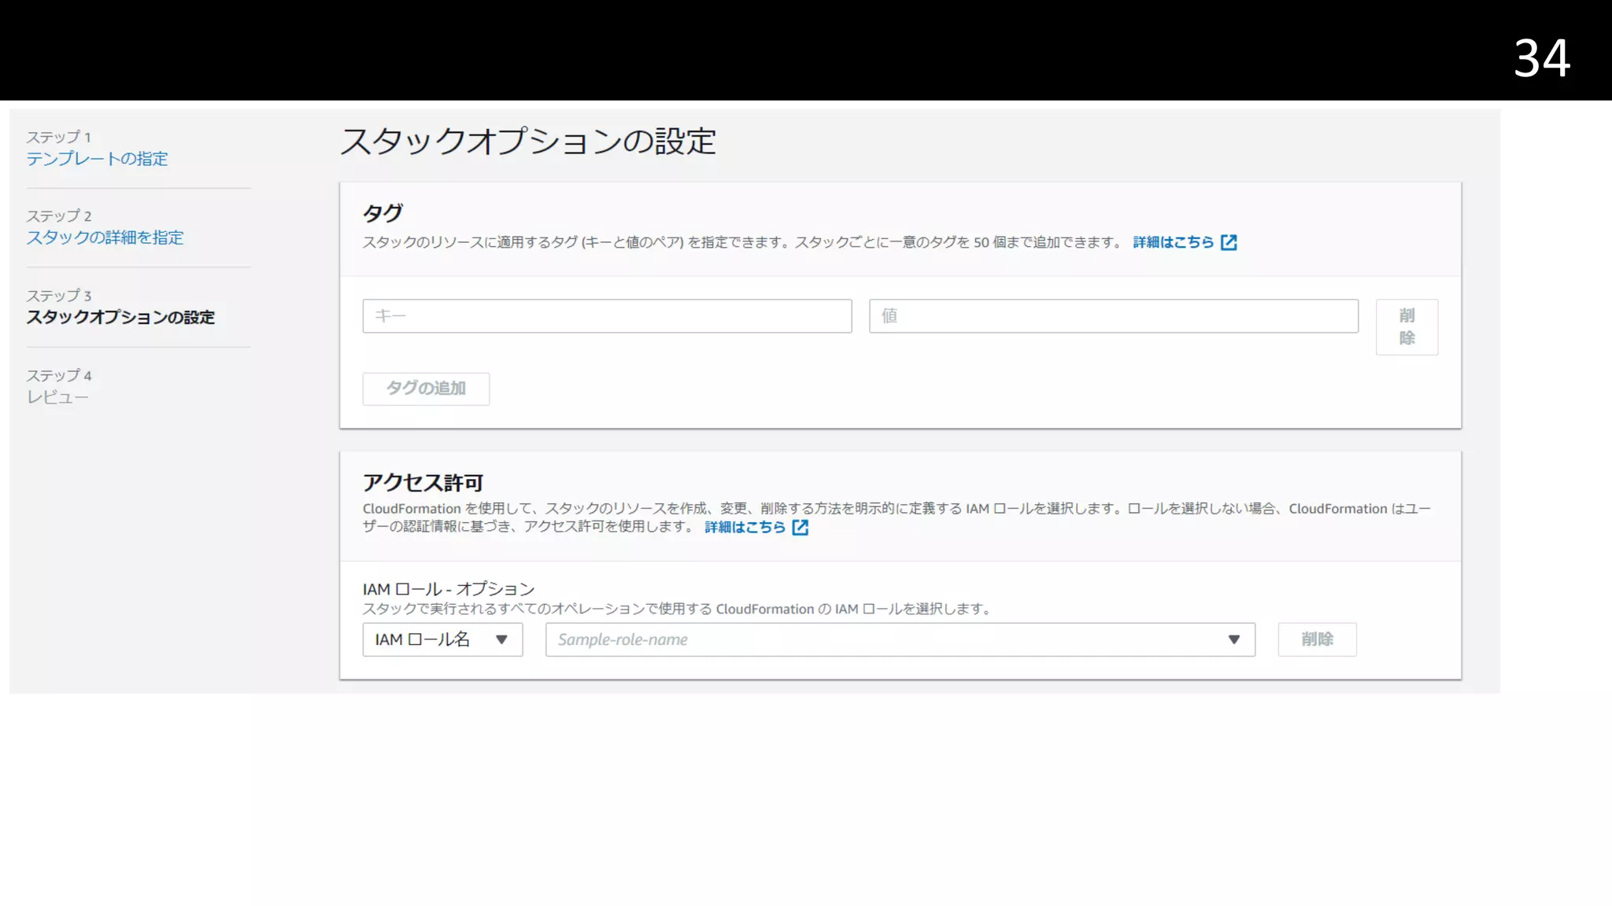
Task: Click the アクセス許可 section heading
Action: (423, 482)
